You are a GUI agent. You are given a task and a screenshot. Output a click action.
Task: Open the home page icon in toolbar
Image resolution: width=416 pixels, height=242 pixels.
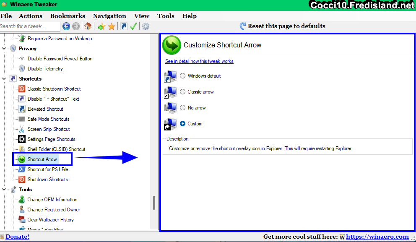pyautogui.click(x=88, y=26)
